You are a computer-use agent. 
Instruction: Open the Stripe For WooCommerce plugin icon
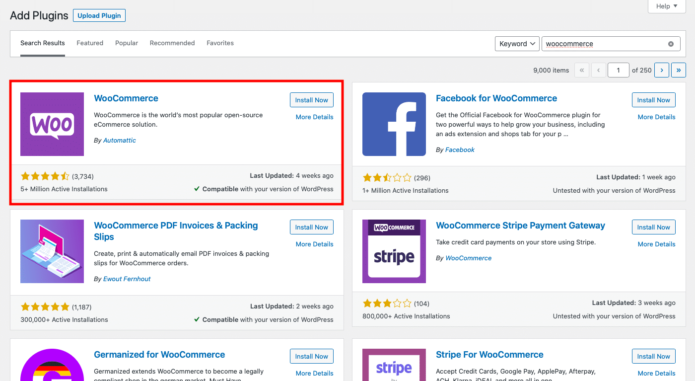point(394,365)
